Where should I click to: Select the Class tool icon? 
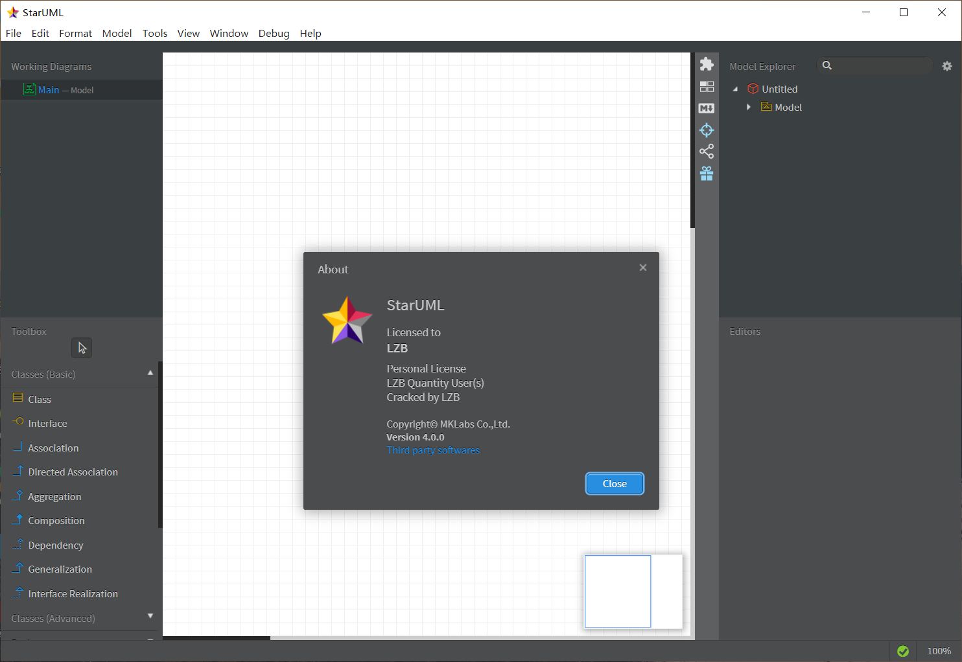coord(18,398)
